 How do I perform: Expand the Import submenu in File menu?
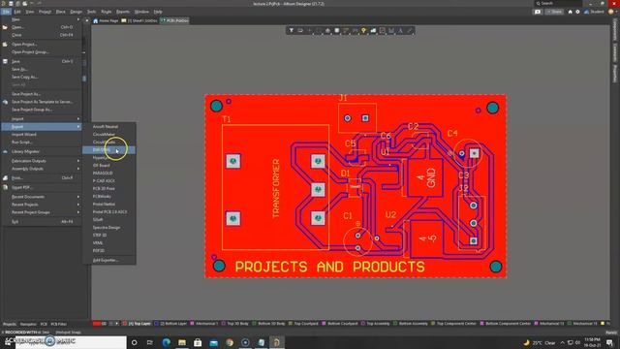point(41,118)
